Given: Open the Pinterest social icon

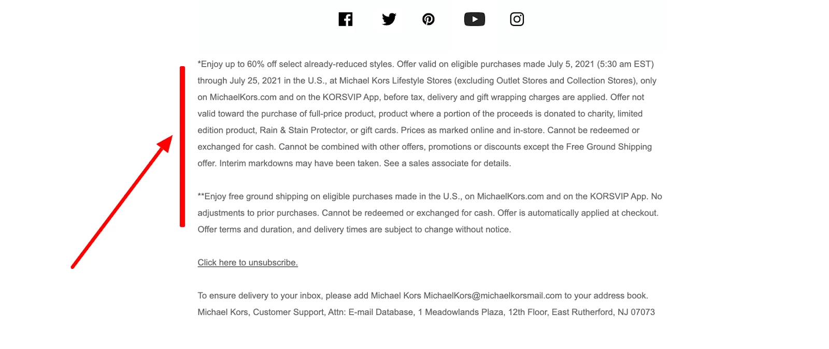Looking at the screenshot, I should (x=428, y=19).
